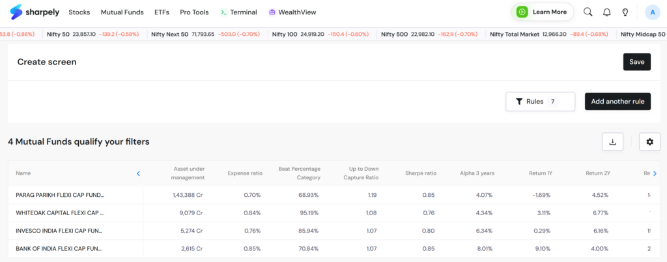This screenshot has height=262, width=667.
Task: Open the ETFs menu
Action: click(x=162, y=12)
